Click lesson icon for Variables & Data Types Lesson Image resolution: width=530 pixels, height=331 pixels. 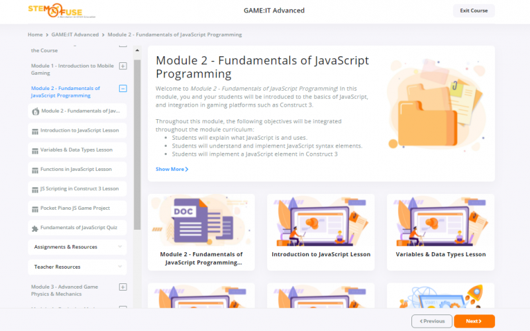pos(35,151)
